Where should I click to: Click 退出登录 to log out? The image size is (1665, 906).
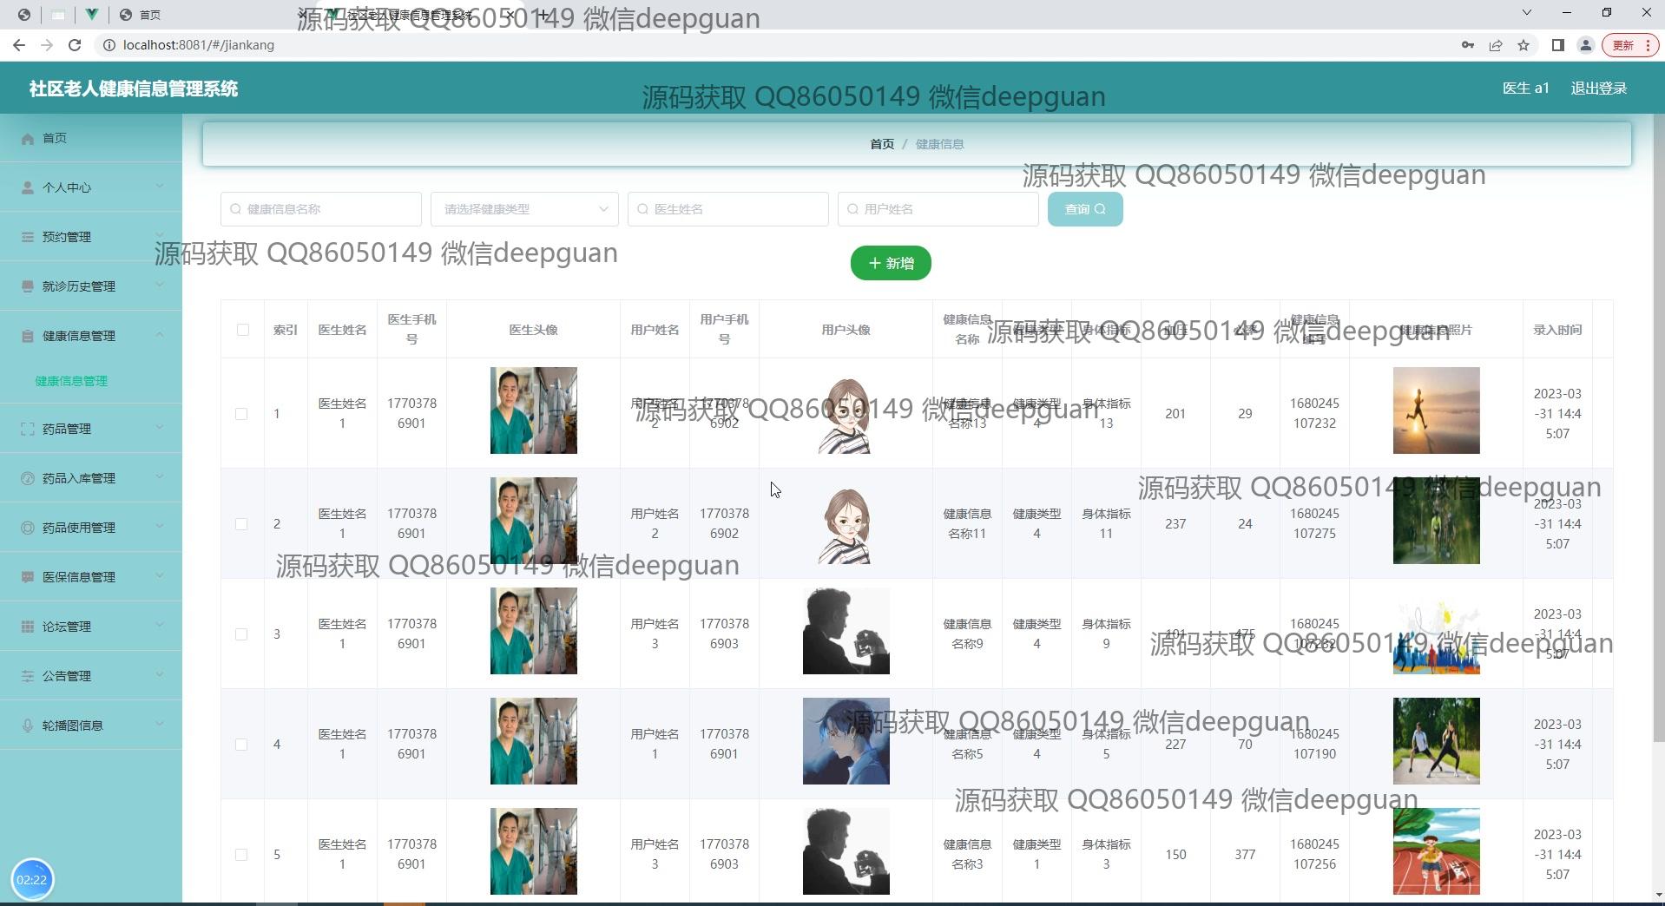point(1598,88)
